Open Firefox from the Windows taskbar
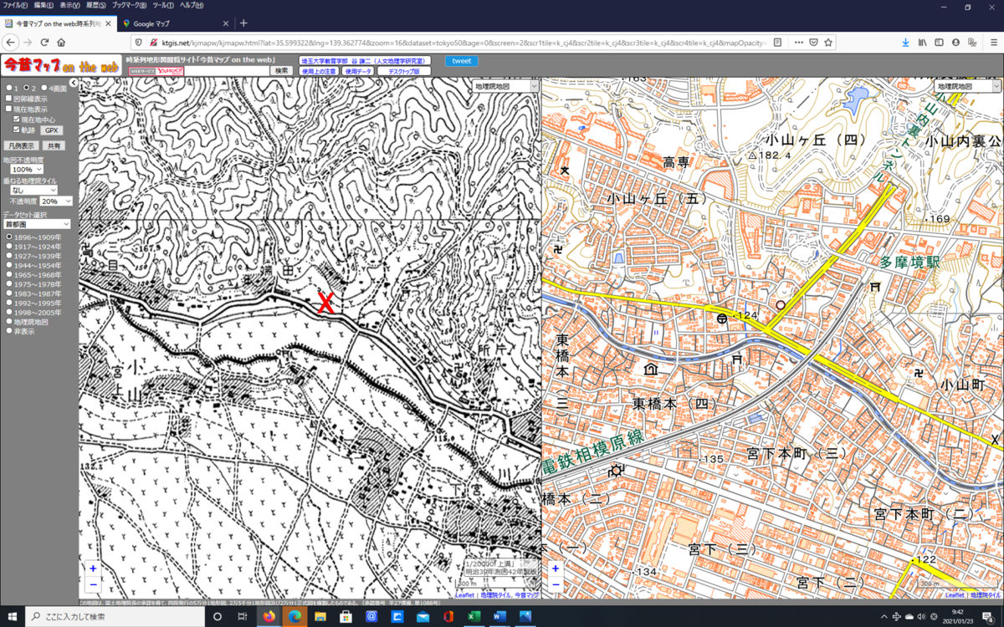Screen dimensions: 1004x627 click(269, 616)
